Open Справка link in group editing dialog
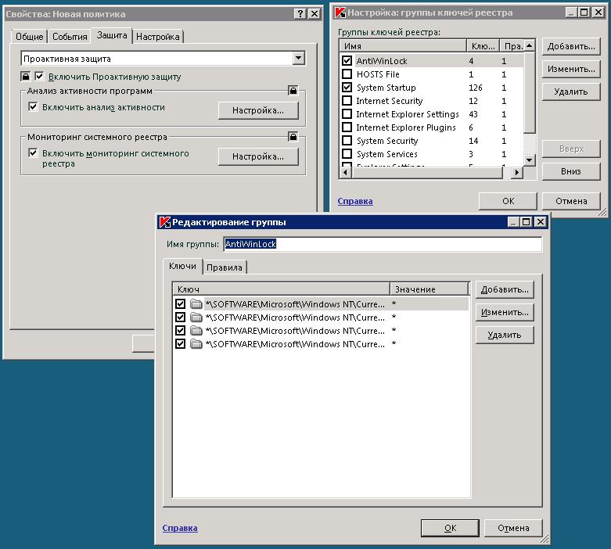This screenshot has height=549, width=611. click(180, 528)
